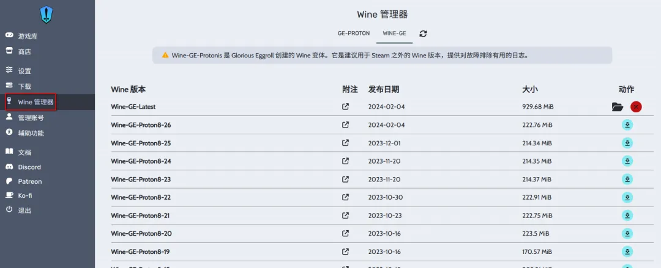Select Wine 管理器 in sidebar
This screenshot has height=268, width=661.
tap(47, 102)
